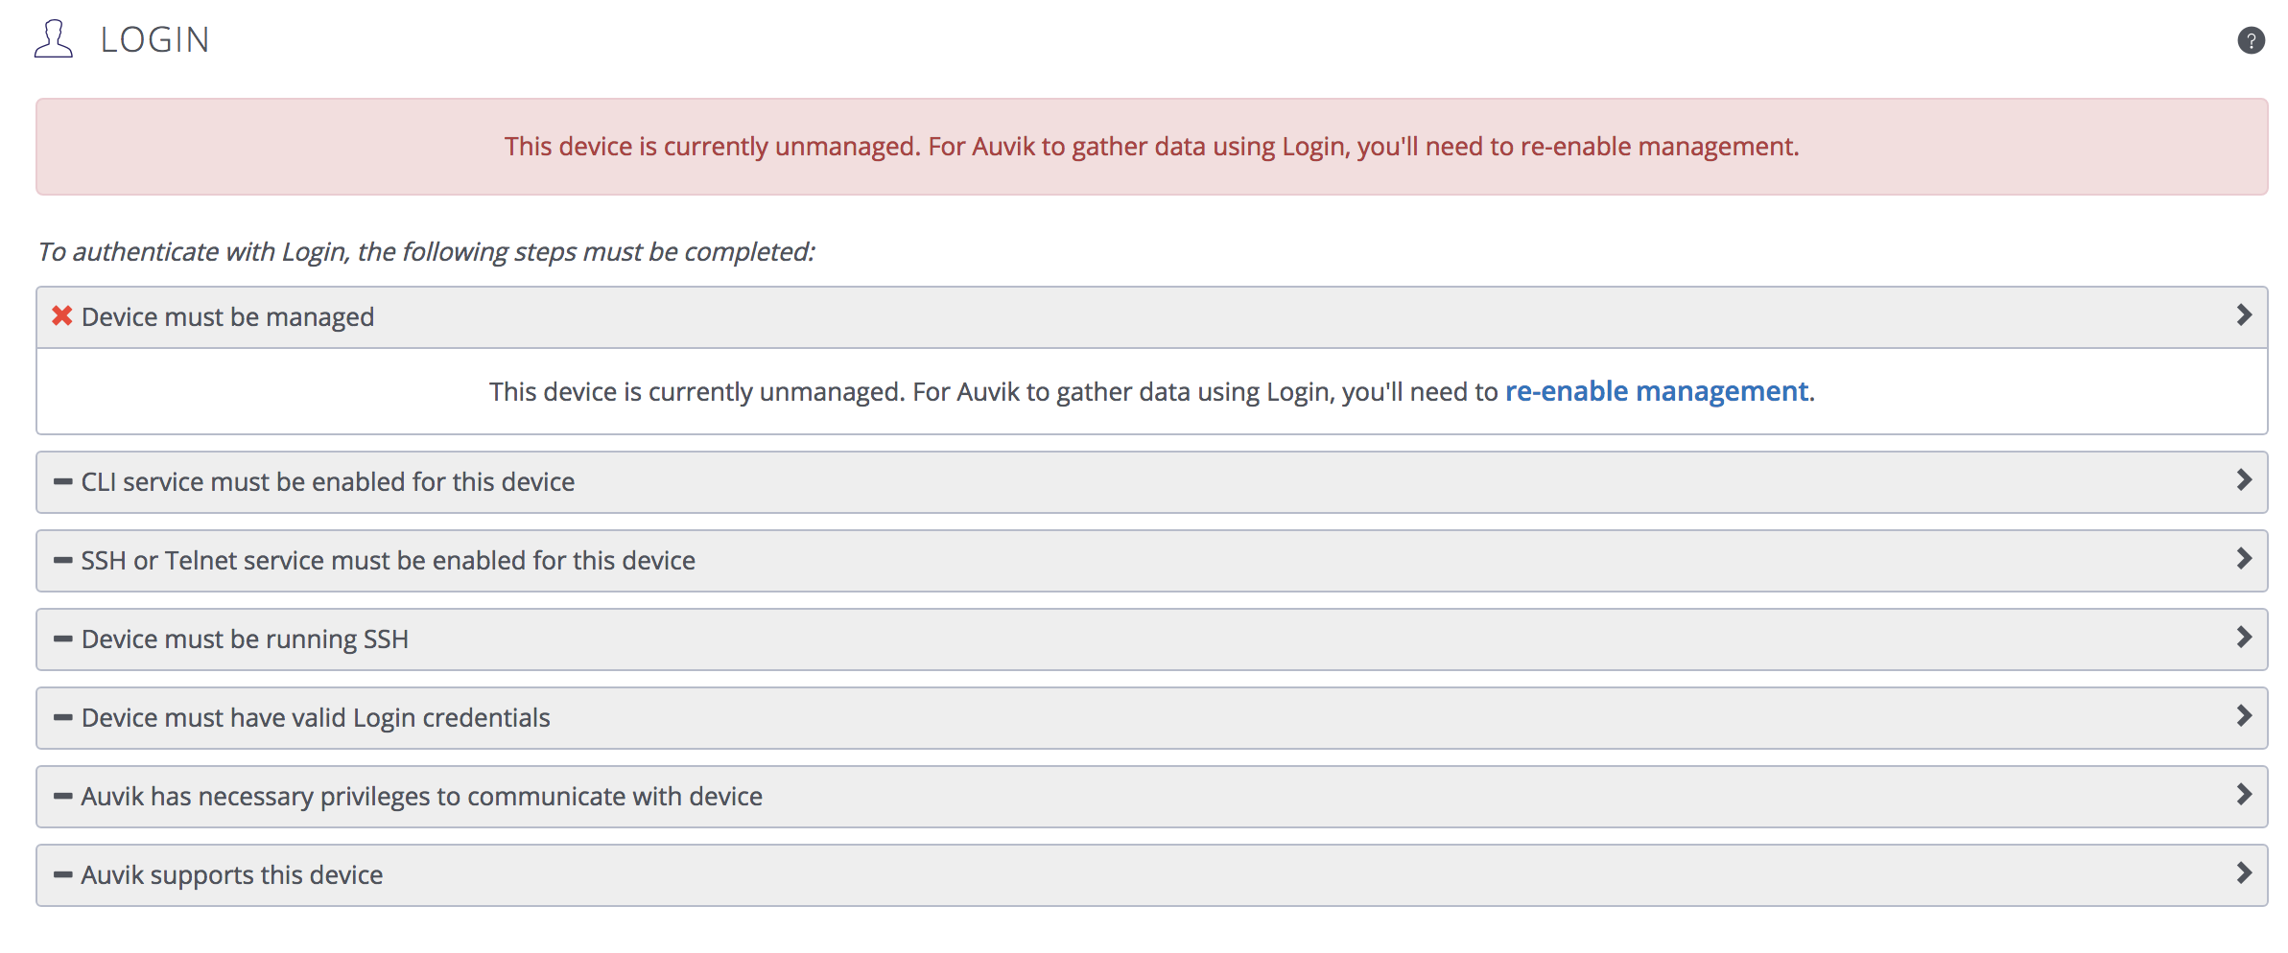Click 'Device must have valid Login credentials' title
The height and width of the screenshot is (953, 2288).
coord(316,718)
